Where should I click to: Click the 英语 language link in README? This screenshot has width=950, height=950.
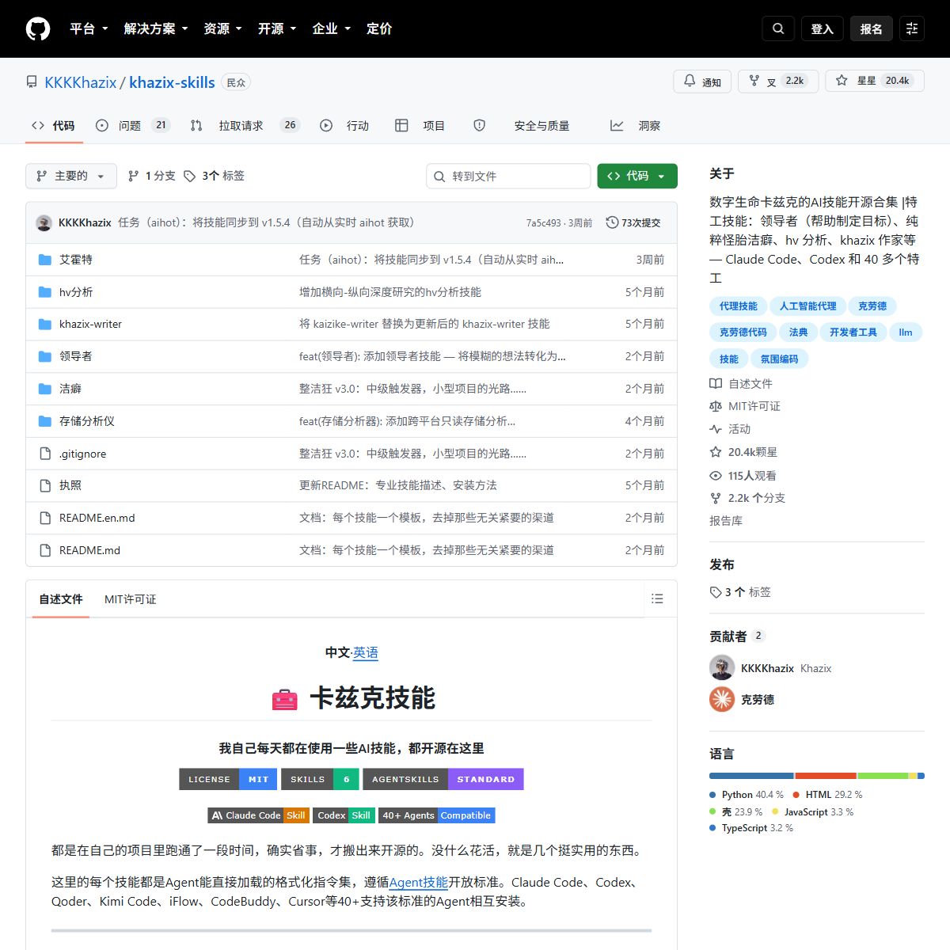(366, 652)
